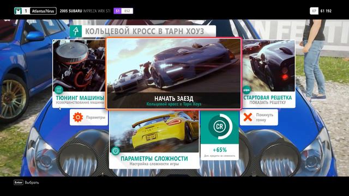
Task: Start the race via Начать заезд tile
Action: [173, 73]
